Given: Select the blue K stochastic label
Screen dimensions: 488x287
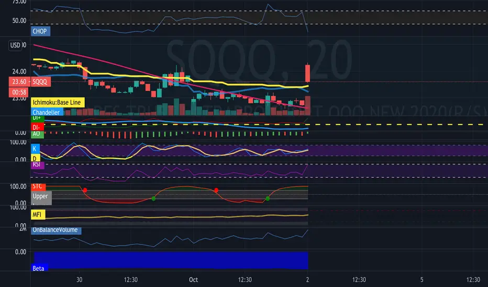Looking at the screenshot, I should pos(35,149).
